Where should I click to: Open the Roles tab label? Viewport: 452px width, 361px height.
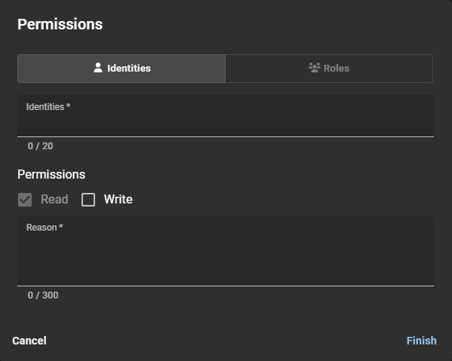[x=337, y=69]
